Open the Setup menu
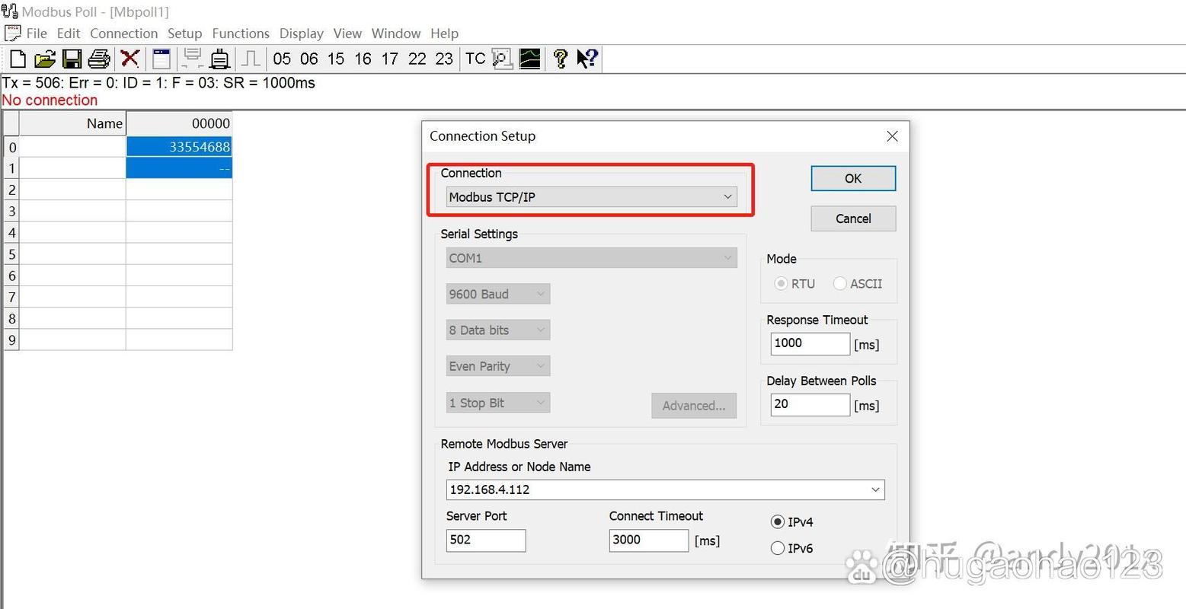Viewport: 1186px width, 609px height. (x=184, y=33)
